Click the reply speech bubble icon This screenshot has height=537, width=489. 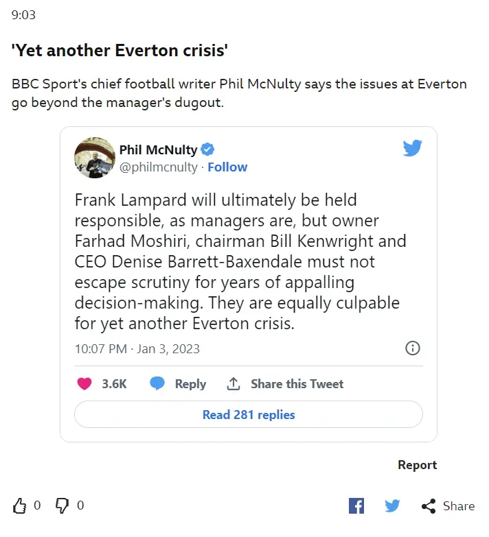[158, 384]
